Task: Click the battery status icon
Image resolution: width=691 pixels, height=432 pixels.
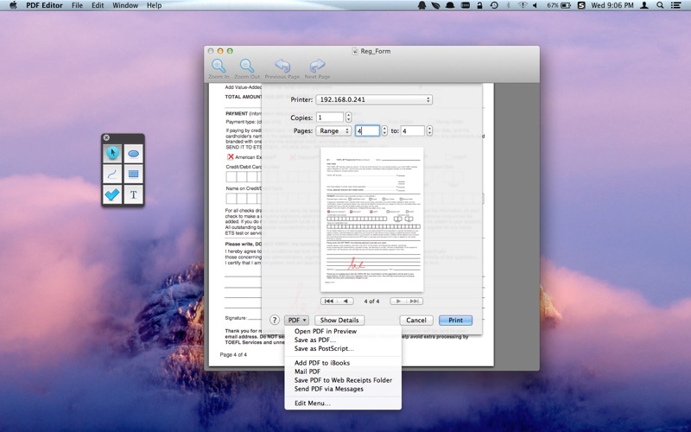Action: pyautogui.click(x=566, y=5)
